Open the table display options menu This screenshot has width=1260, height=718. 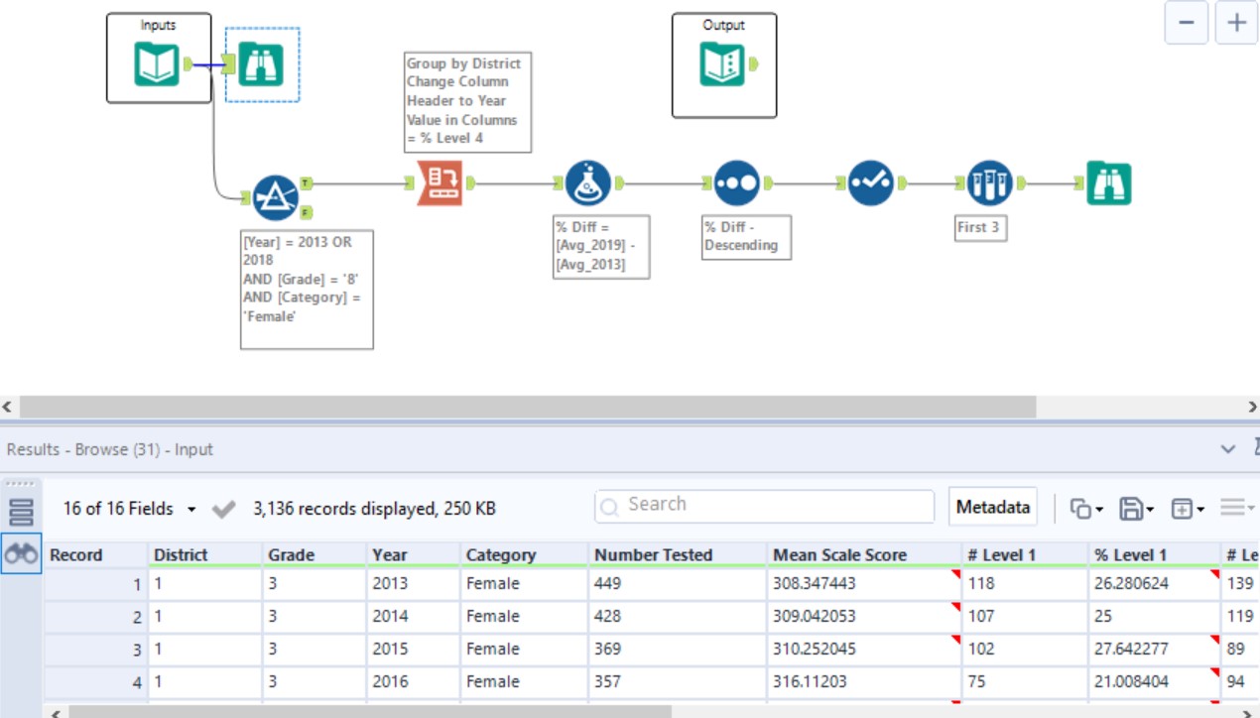click(x=1233, y=507)
